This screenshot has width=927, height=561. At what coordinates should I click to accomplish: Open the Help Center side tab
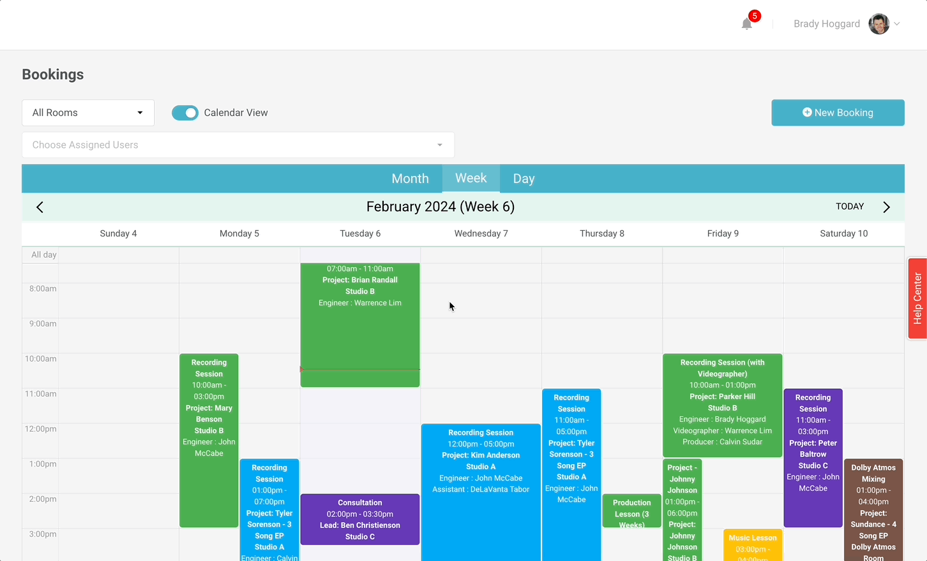[x=917, y=298]
